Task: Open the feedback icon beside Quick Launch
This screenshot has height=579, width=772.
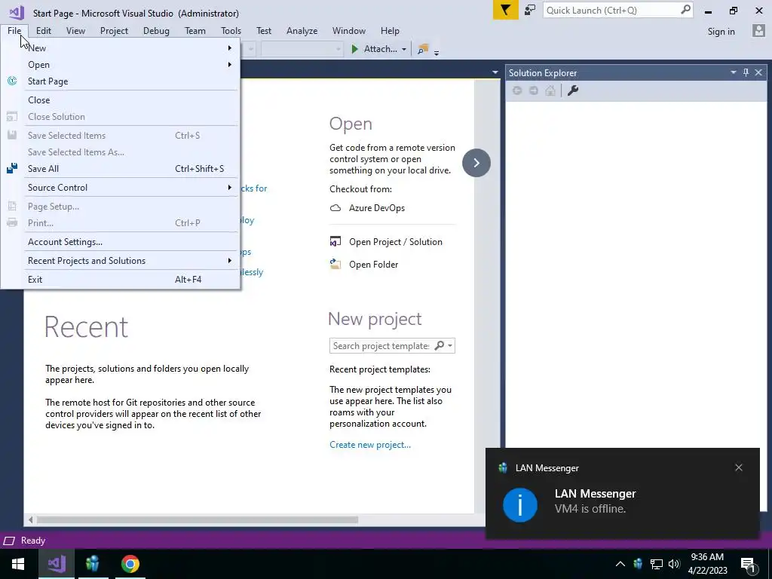Action: click(530, 11)
